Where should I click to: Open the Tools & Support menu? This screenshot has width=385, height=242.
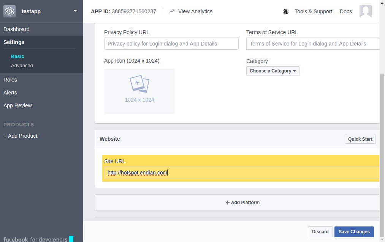(x=313, y=11)
